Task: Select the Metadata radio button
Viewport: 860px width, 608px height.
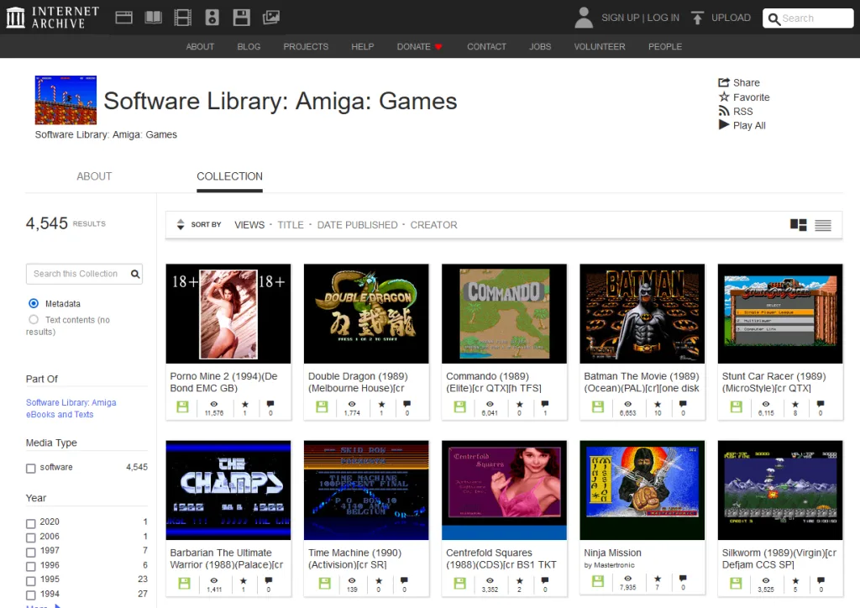Action: coord(34,303)
